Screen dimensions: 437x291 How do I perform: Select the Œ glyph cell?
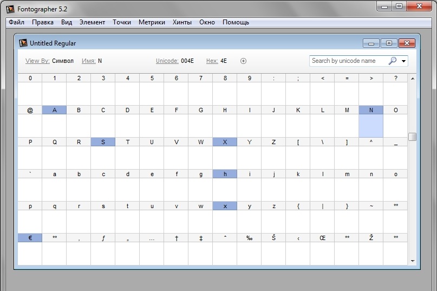pos(322,249)
